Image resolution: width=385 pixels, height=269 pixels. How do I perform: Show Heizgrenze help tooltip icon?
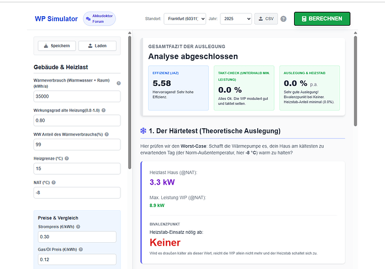(66, 158)
